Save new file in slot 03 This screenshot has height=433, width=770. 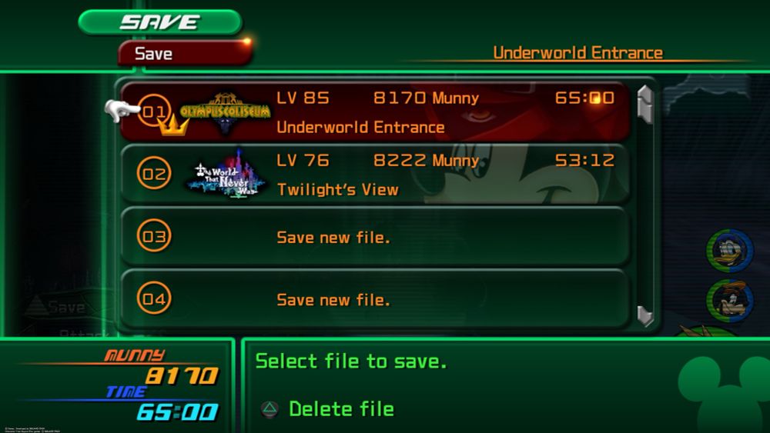pyautogui.click(x=375, y=237)
